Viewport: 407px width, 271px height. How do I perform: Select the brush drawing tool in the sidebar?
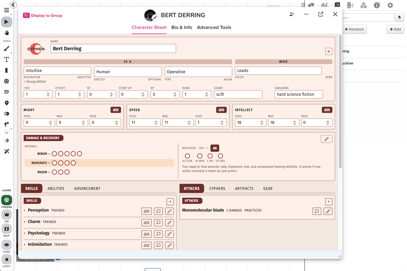click(7, 49)
